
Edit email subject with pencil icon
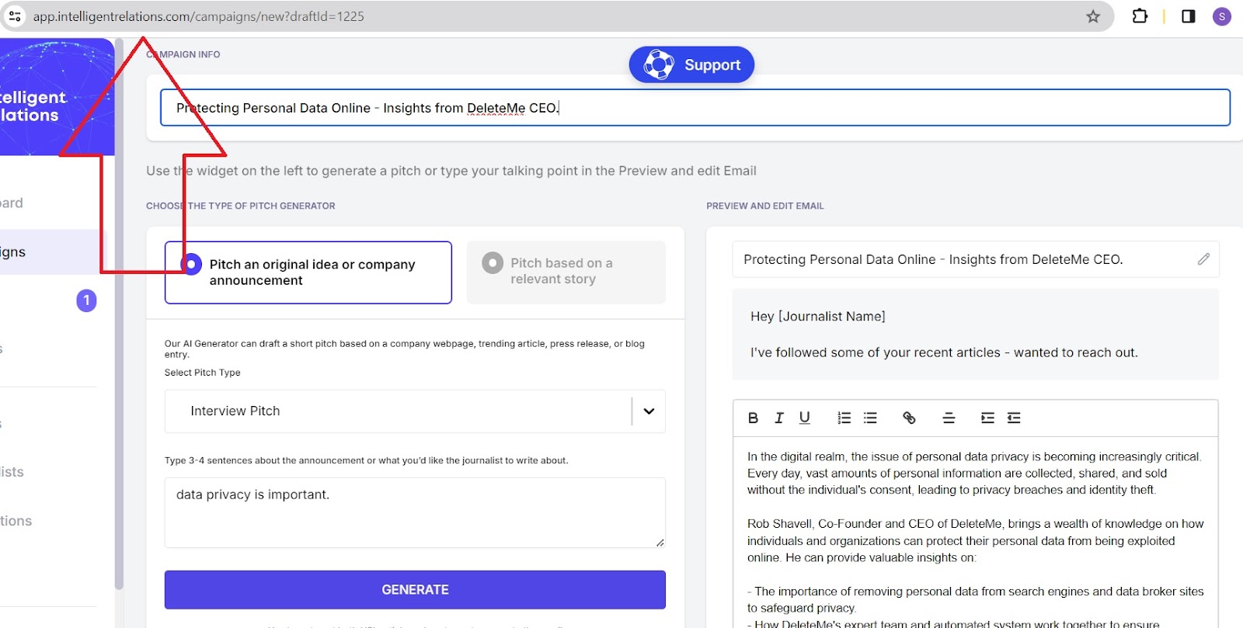[x=1203, y=259]
